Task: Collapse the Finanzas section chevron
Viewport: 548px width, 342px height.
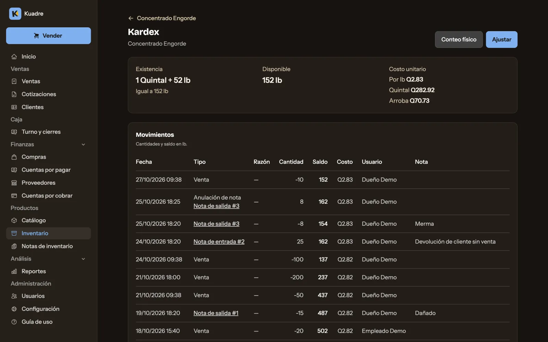Action: tap(83, 145)
